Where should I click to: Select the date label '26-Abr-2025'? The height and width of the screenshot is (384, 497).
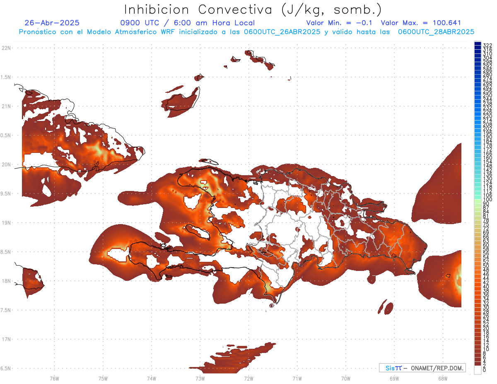point(52,23)
